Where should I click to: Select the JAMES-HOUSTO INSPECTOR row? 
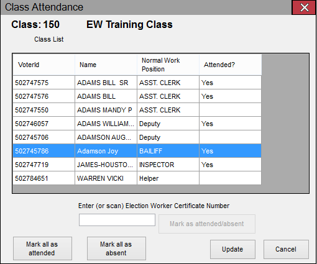coord(137,165)
